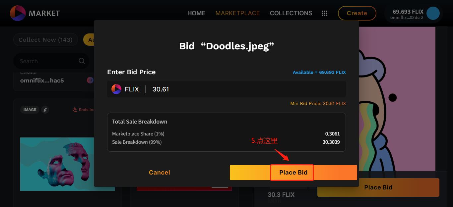This screenshot has width=453, height=207.
Task: Select the MARKETPLACE nav item
Action: (x=237, y=13)
